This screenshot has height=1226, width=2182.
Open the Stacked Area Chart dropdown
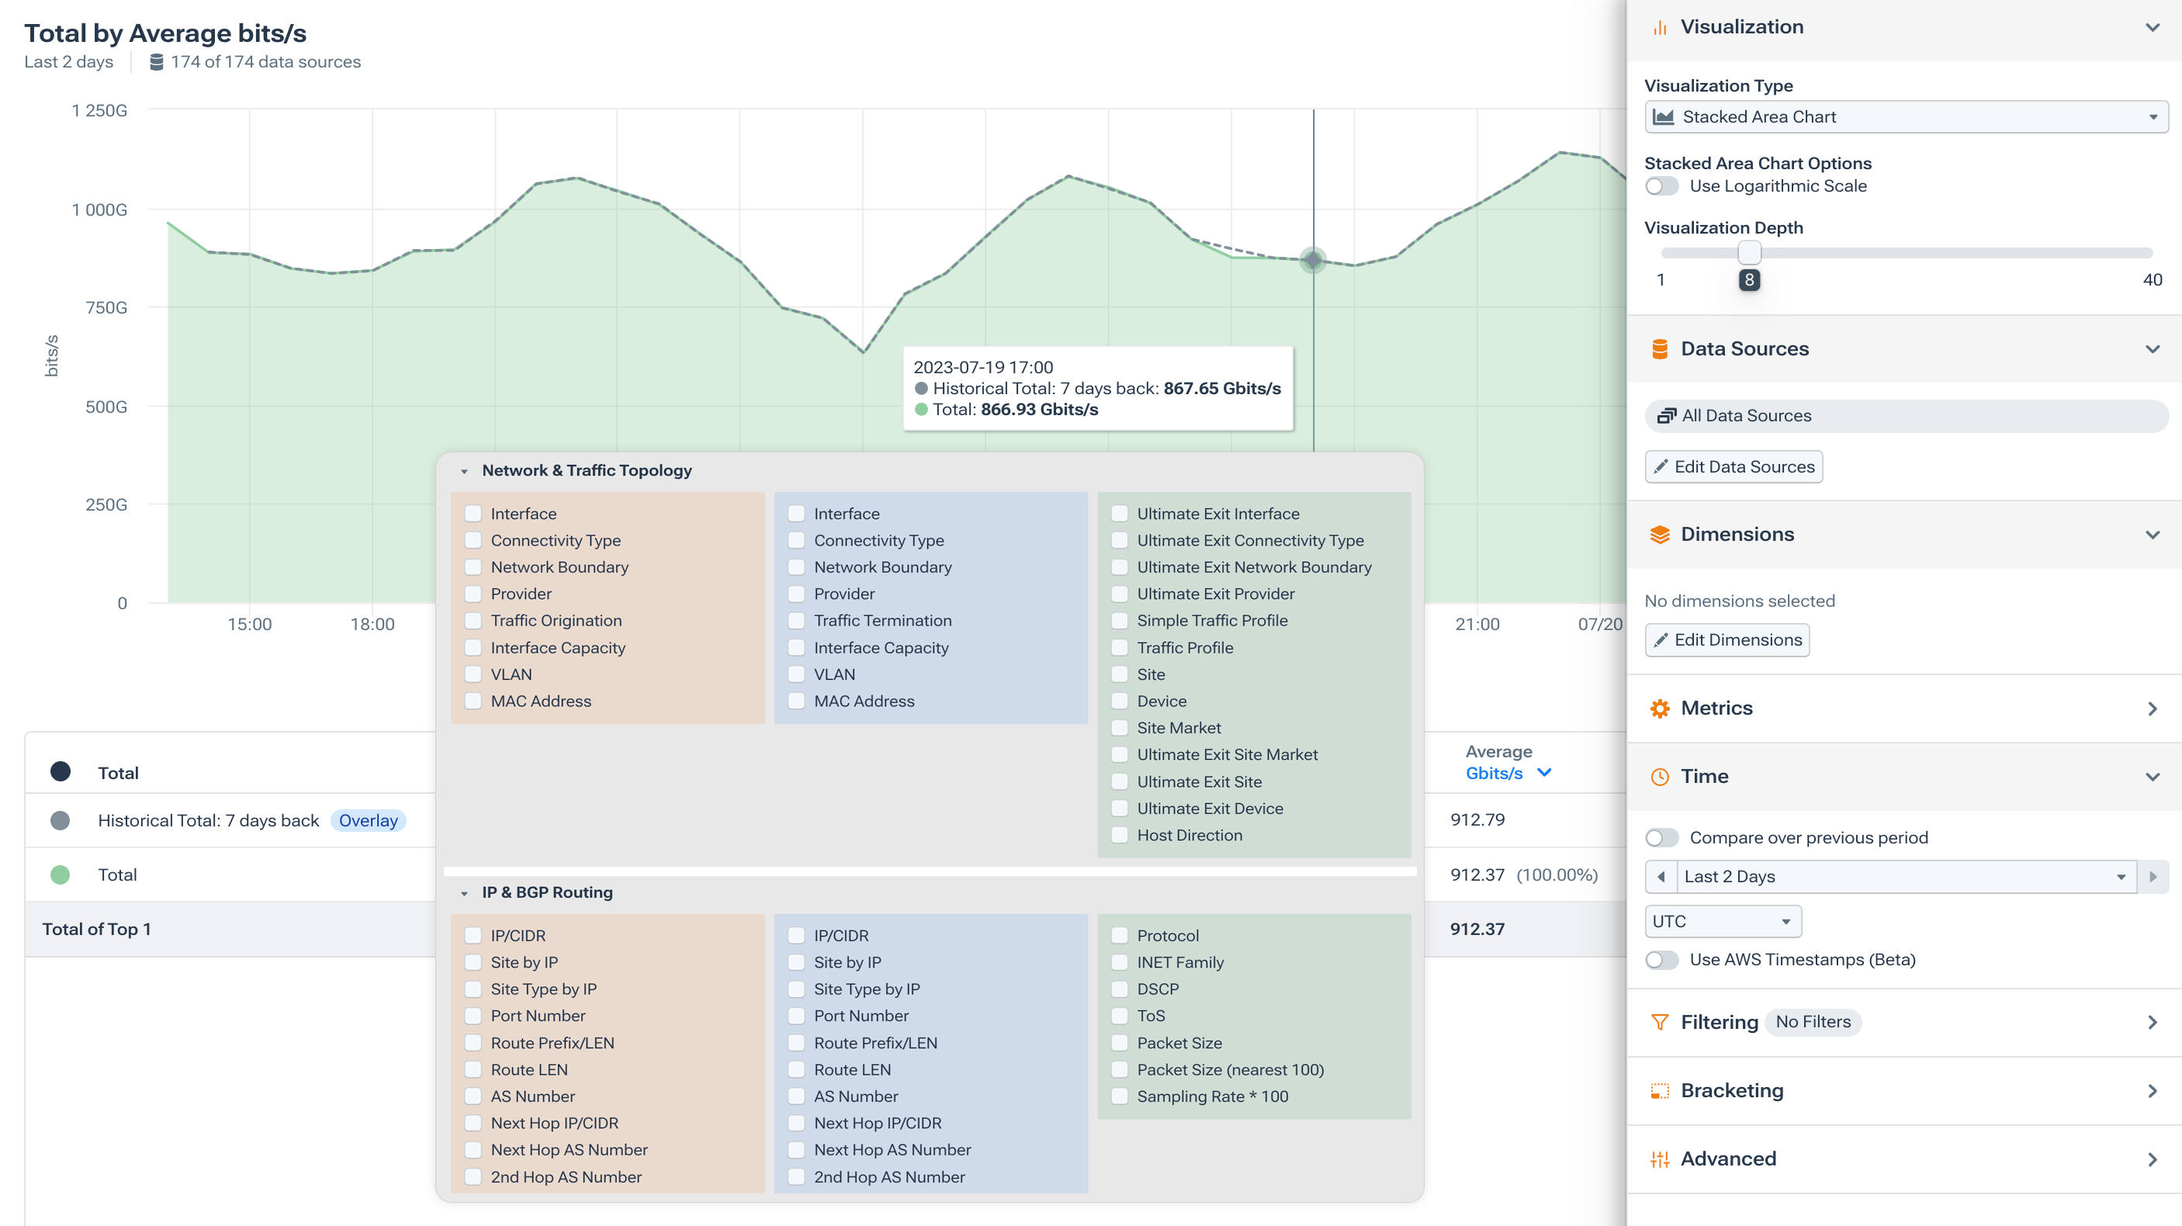click(x=1906, y=117)
